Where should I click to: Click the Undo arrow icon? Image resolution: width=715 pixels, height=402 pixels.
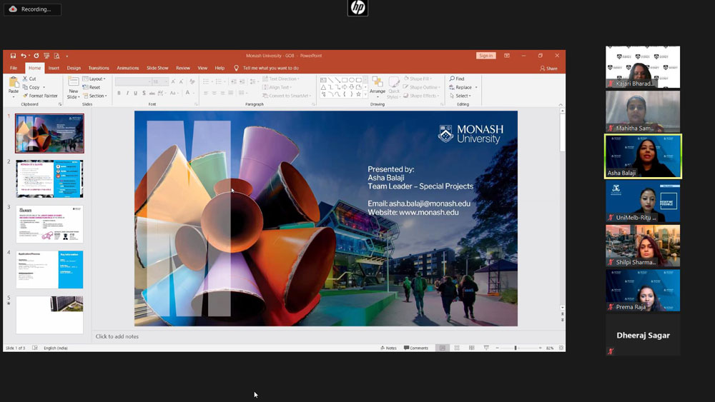click(24, 56)
